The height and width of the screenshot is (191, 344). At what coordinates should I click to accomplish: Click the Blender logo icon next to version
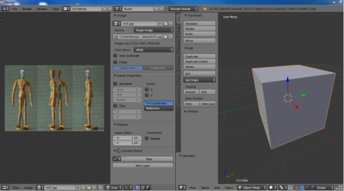(x=204, y=9)
